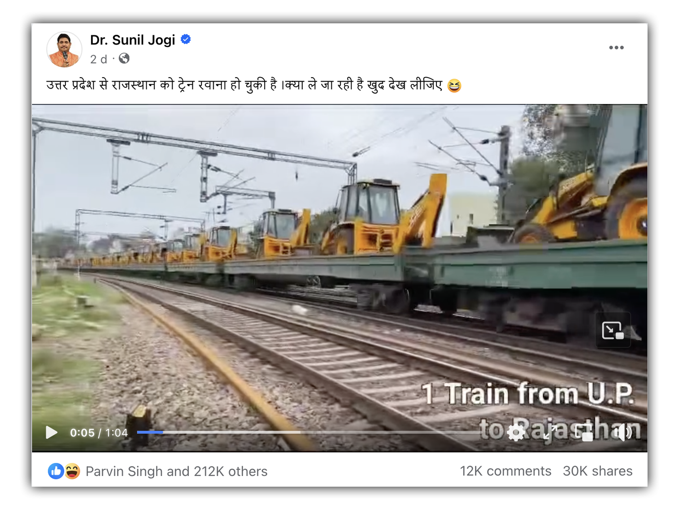Viewport: 679px width, 510px height.
Task: Open the 12K comments
Action: (505, 471)
